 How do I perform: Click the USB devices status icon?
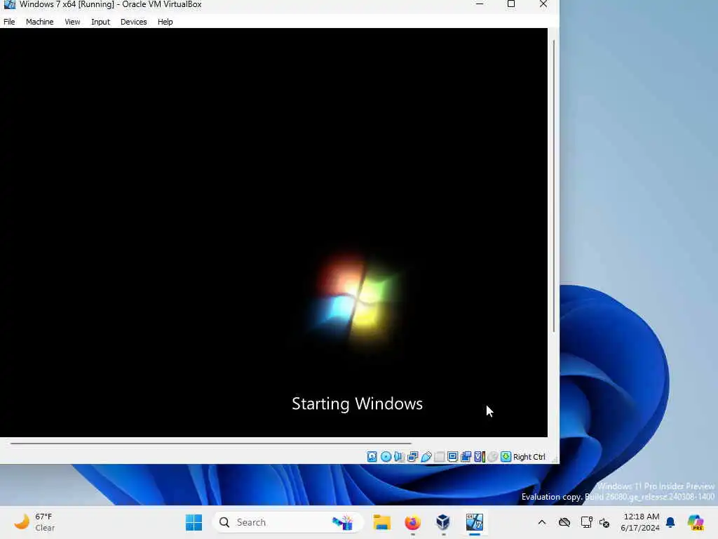(426, 456)
